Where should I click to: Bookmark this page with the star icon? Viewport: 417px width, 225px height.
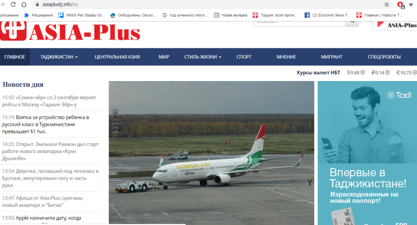pyautogui.click(x=387, y=4)
